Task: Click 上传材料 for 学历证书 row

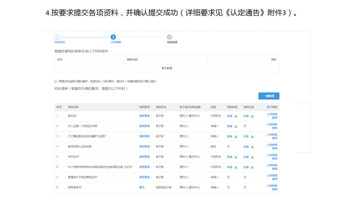Action: 272,155
